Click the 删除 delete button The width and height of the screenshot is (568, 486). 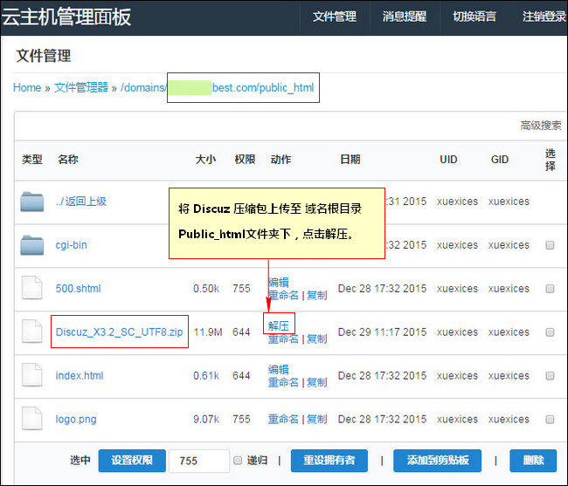(533, 461)
